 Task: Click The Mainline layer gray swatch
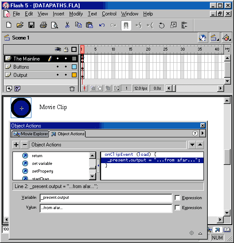[x=74, y=58]
